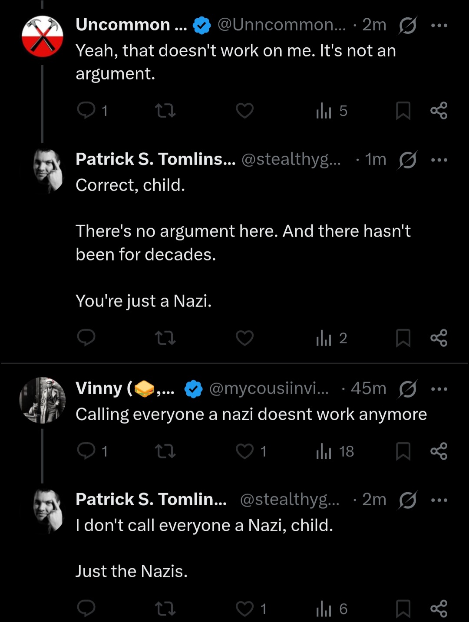Image resolution: width=469 pixels, height=622 pixels.
Task: Open Uncommon's hammer logo avatar
Action: point(43,36)
